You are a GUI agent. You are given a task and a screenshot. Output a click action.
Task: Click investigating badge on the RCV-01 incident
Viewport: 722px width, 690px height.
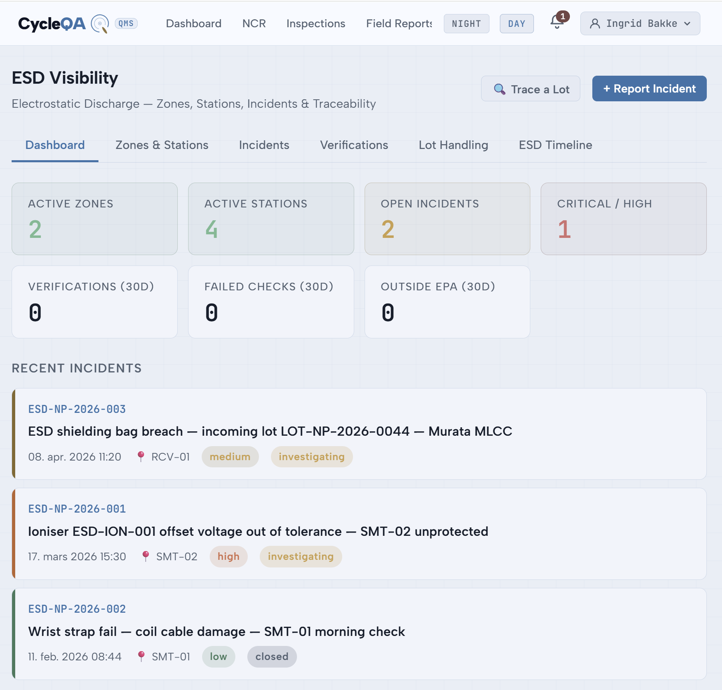[x=311, y=457]
